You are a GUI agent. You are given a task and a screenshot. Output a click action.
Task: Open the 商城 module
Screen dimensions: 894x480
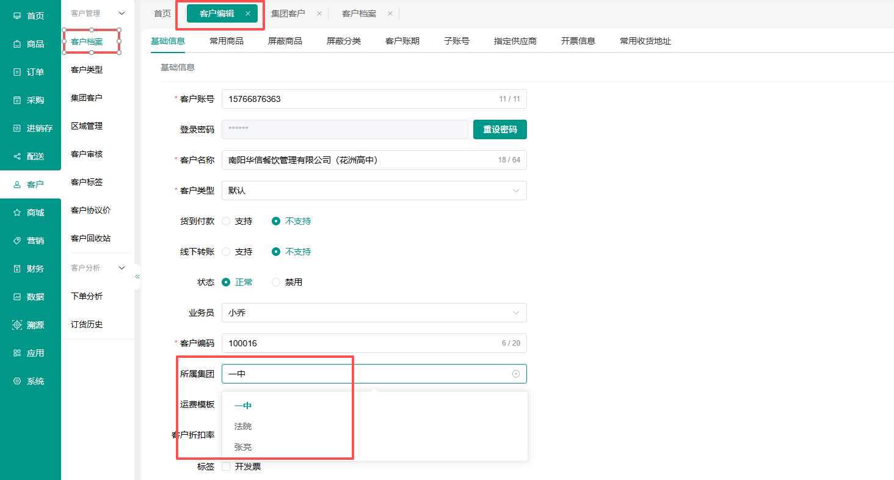[31, 213]
